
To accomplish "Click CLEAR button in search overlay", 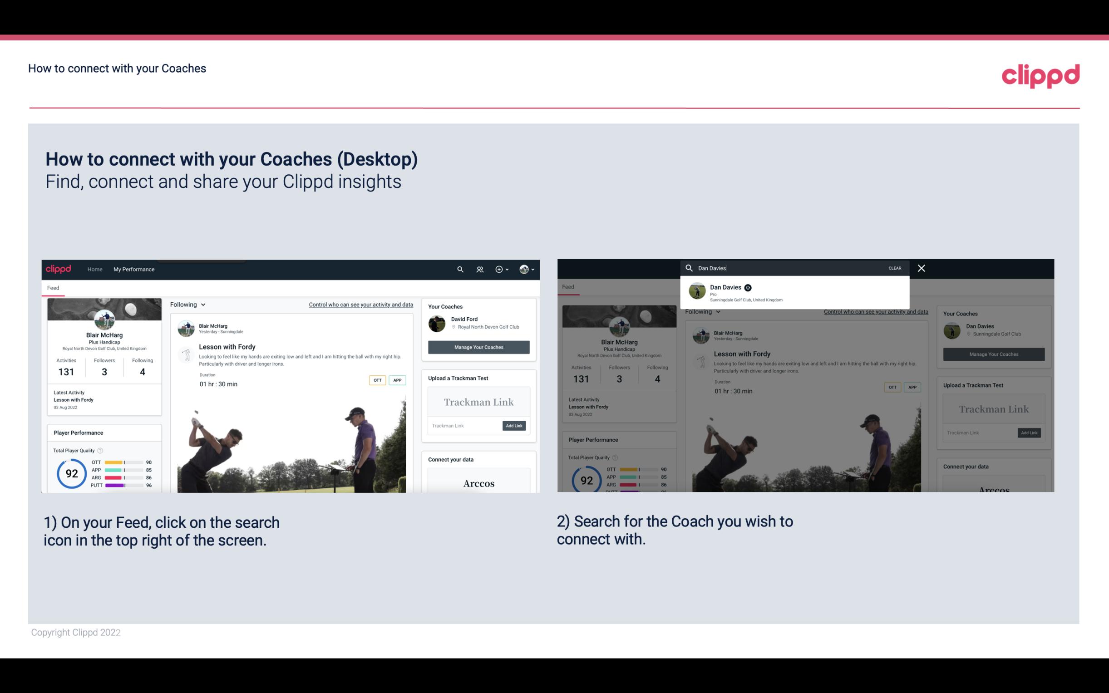I will coord(895,267).
